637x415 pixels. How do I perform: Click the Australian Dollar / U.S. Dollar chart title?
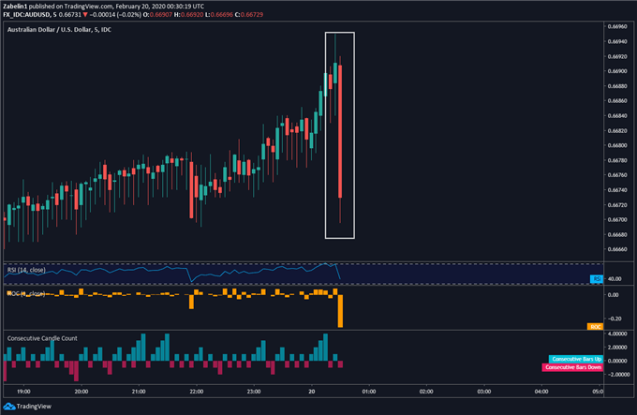59,30
